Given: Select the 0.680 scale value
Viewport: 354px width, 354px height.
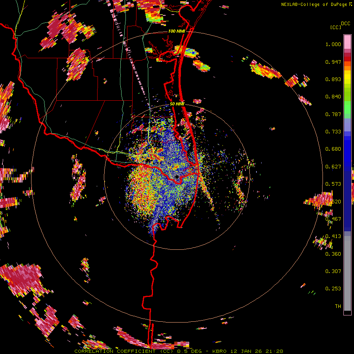Looking at the screenshot, I should click(x=333, y=149).
